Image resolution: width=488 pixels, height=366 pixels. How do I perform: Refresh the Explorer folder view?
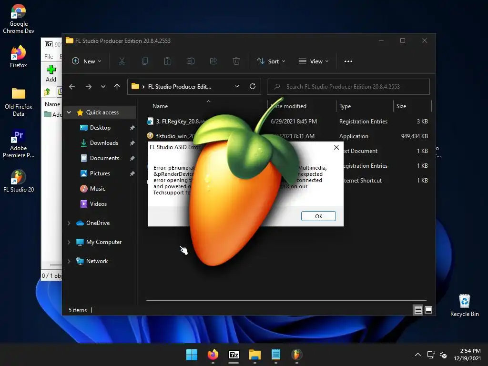[x=253, y=86]
